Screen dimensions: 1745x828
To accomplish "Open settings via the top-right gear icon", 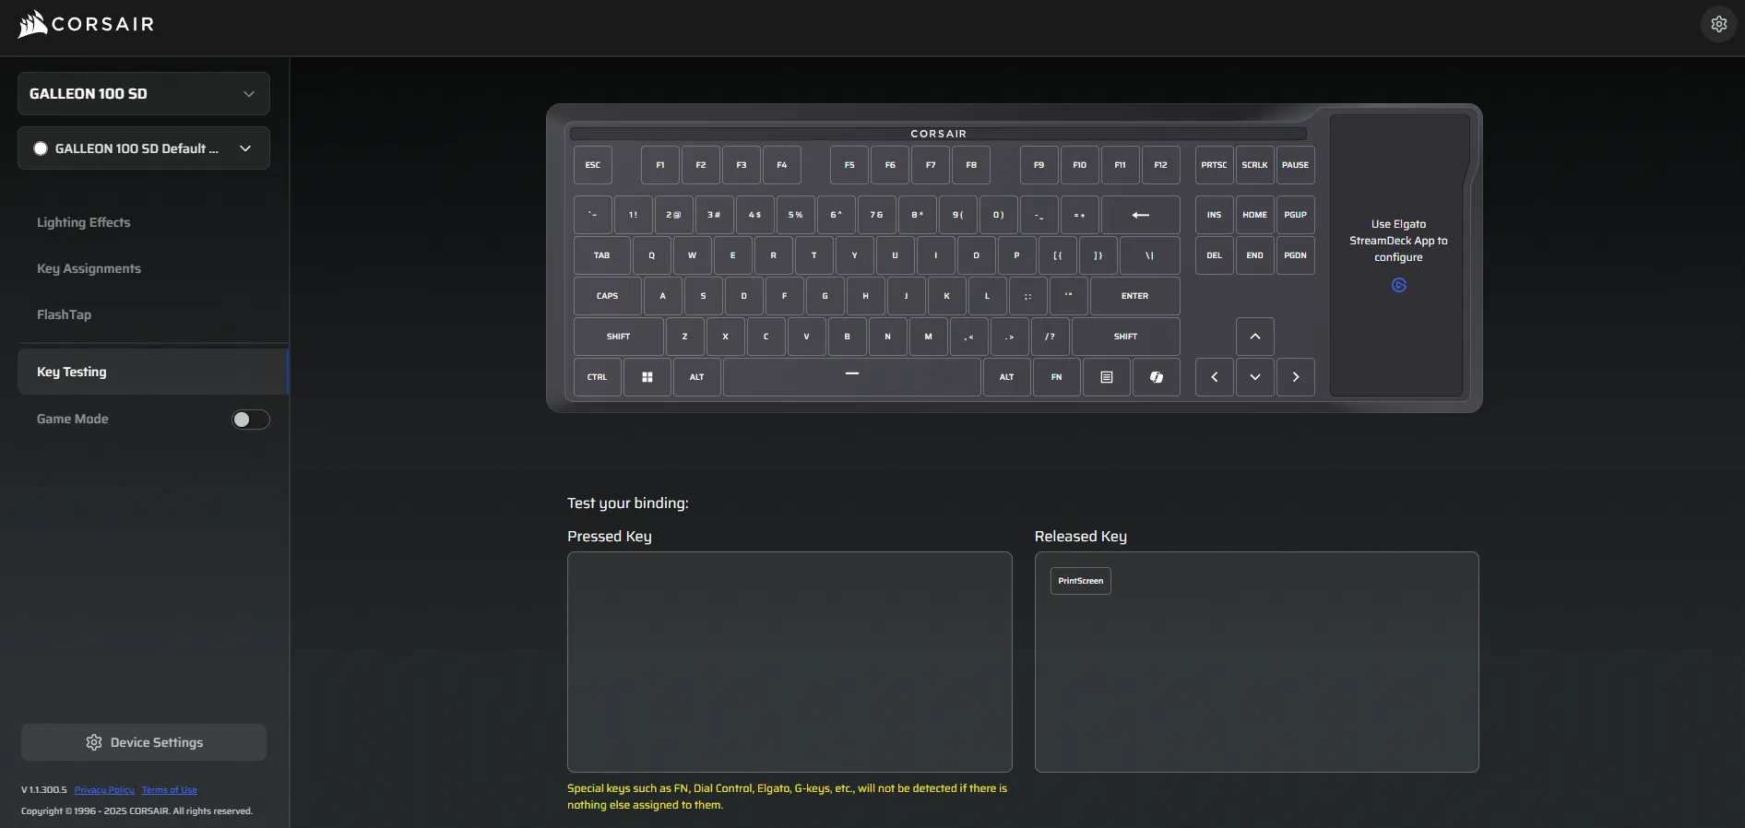I will [1718, 24].
